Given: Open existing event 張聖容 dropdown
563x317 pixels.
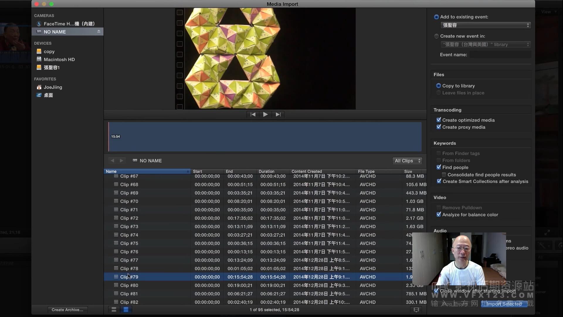Looking at the screenshot, I should coord(486,25).
